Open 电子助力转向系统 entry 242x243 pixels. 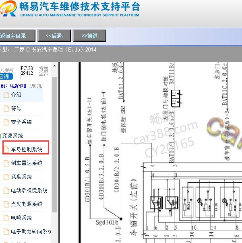[31, 231]
